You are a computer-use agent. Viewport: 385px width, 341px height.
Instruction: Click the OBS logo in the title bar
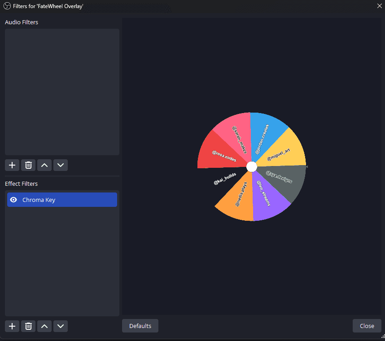point(7,6)
